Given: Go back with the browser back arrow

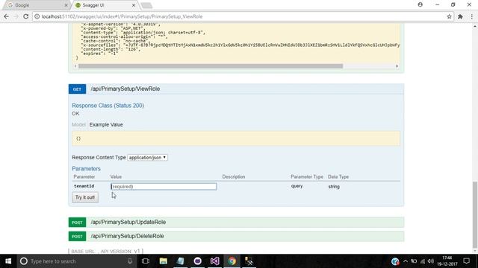Looking at the screenshot, I should tap(7, 16).
